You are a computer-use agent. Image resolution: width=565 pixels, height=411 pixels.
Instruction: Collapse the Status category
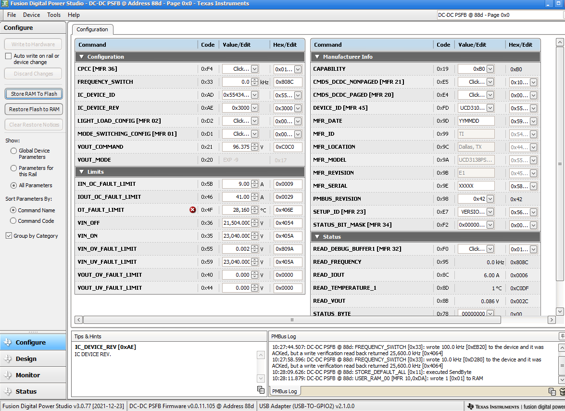coord(317,236)
